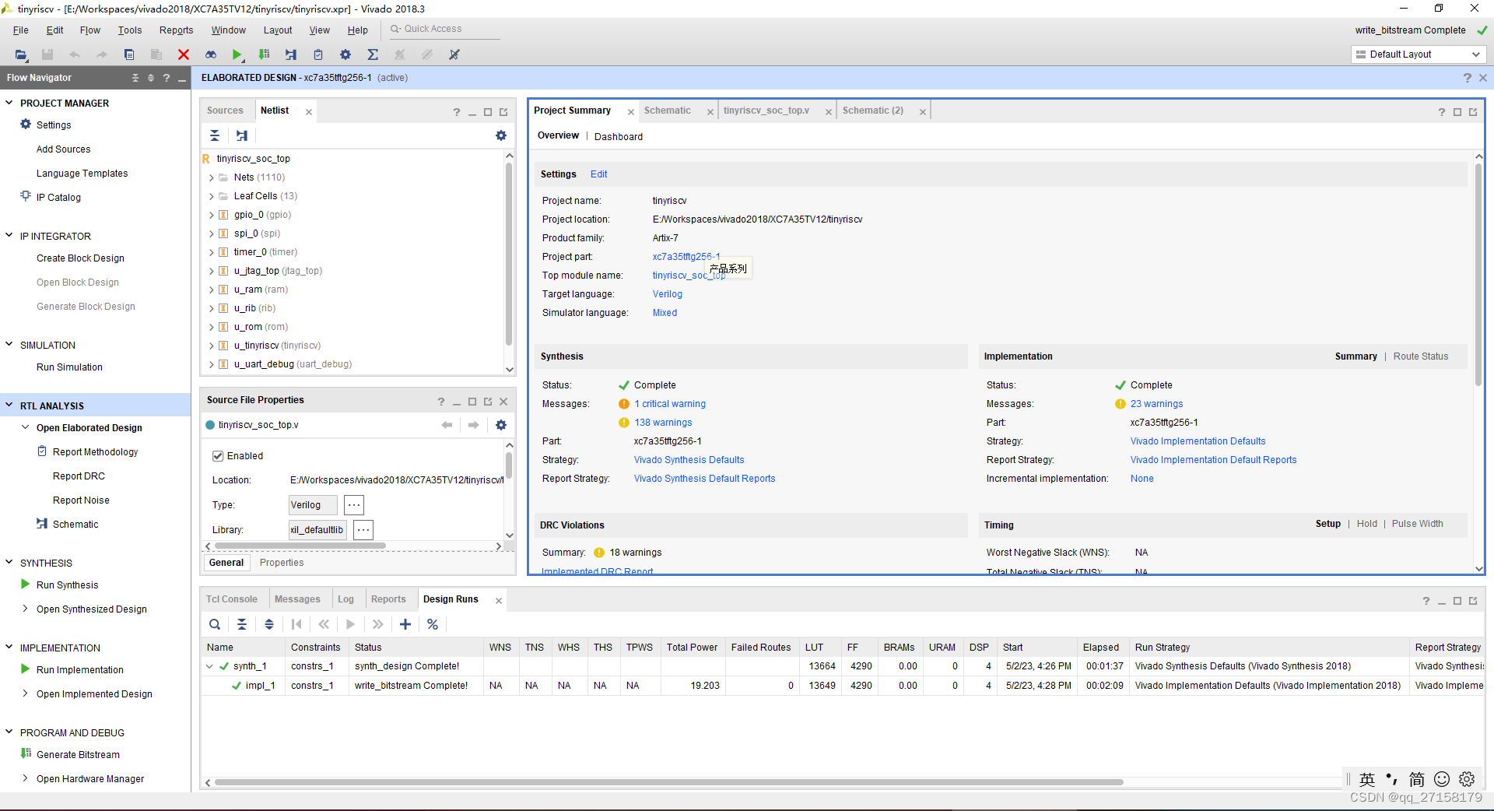
Task: Expand Open Synthesized Design item
Action: click(26, 609)
